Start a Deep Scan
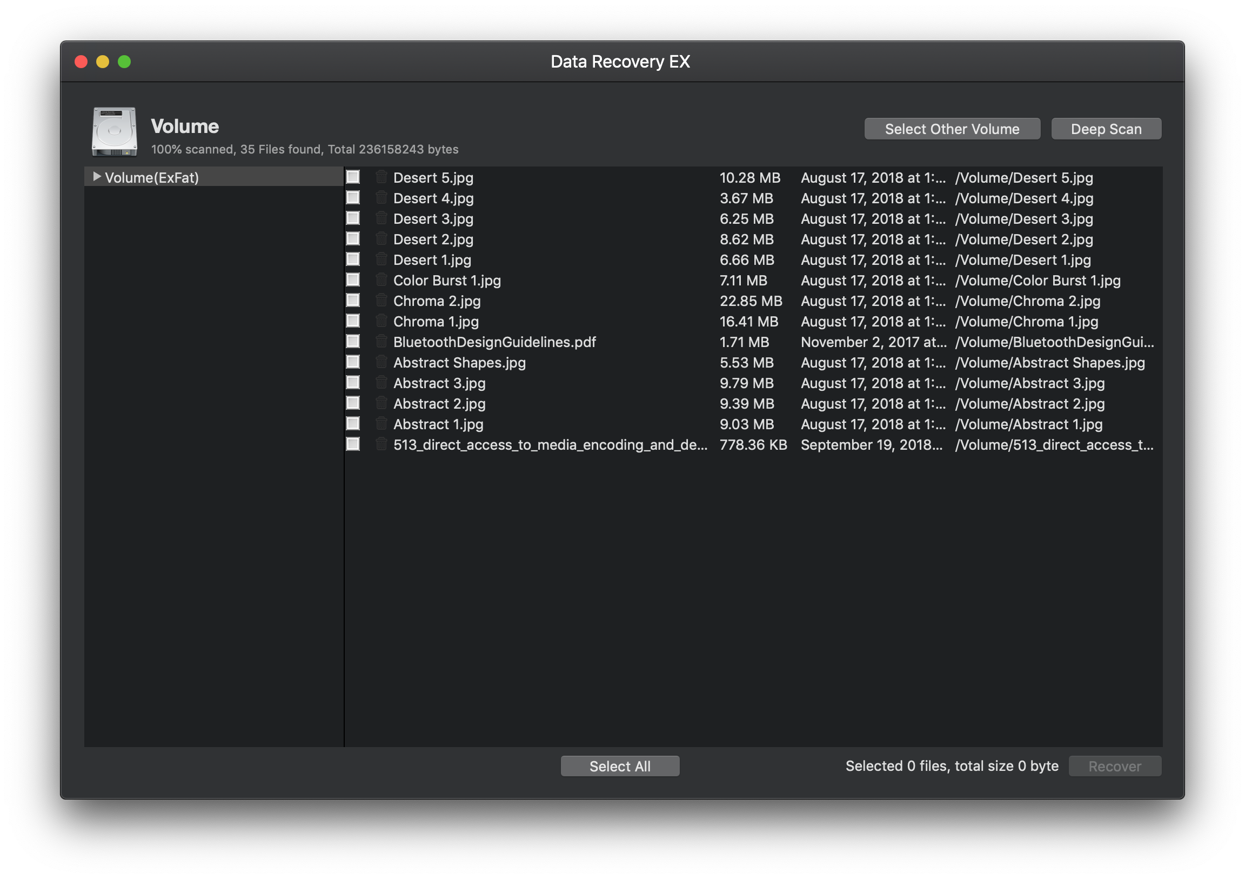This screenshot has height=879, width=1245. tap(1106, 129)
